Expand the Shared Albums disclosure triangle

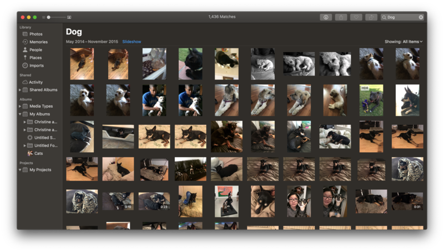pyautogui.click(x=20, y=90)
